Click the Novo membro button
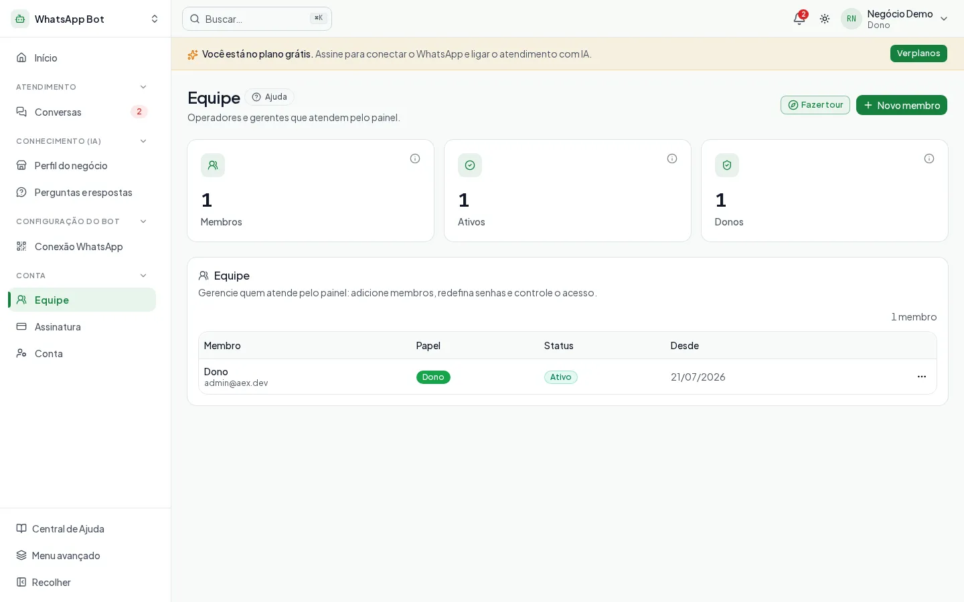This screenshot has height=602, width=964. pos(901,105)
